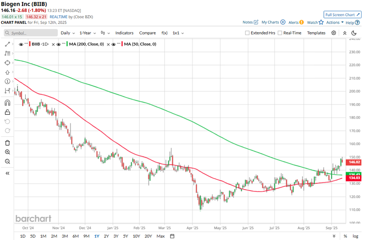Open Indicators menu
Image resolution: width=365 pixels, height=240 pixels.
coord(124,33)
